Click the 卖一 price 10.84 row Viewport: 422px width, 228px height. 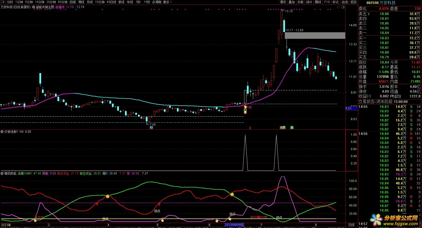tap(389, 33)
